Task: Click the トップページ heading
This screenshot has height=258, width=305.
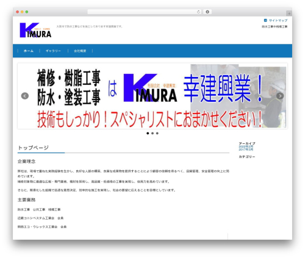Action: [x=33, y=148]
